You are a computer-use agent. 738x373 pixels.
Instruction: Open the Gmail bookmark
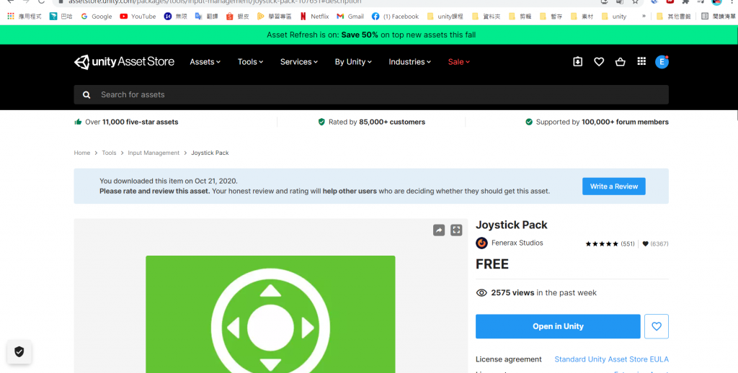tap(350, 17)
